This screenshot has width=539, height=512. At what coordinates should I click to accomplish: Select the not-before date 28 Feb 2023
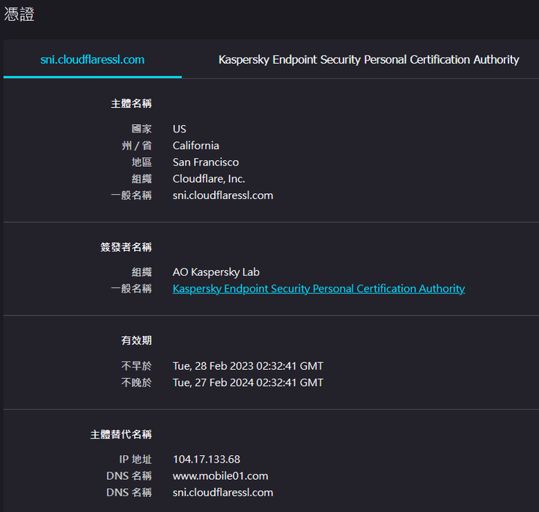coord(248,366)
